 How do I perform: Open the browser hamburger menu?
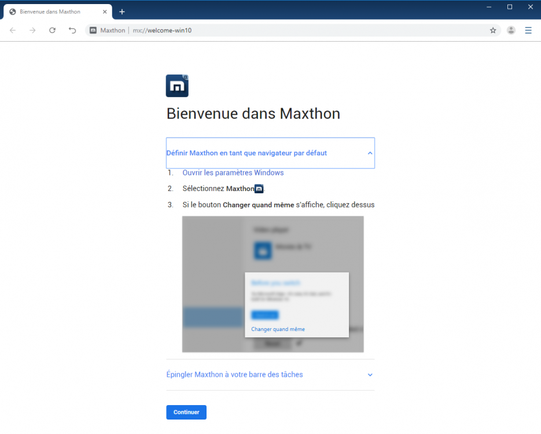pos(528,30)
